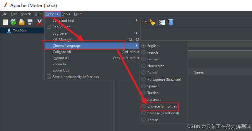Select Japanese language option
The height and width of the screenshot is (131, 252).
tap(154, 100)
